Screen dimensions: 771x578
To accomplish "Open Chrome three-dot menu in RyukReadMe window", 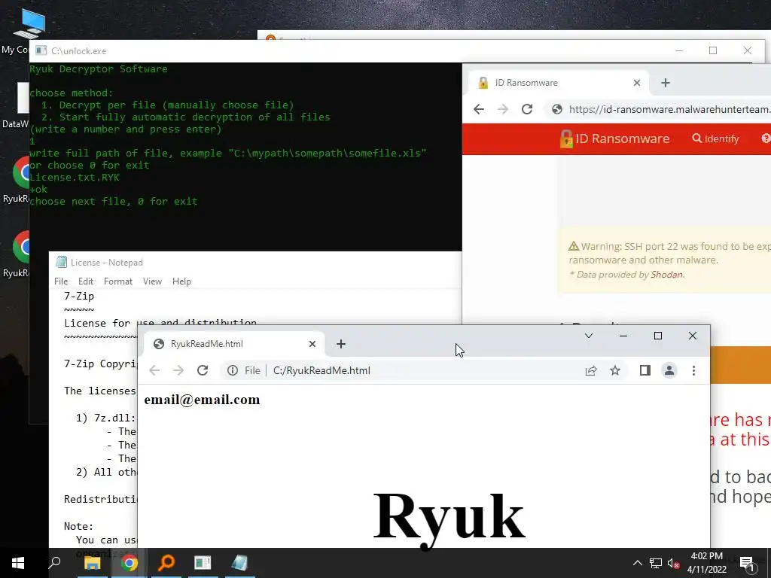I will (x=693, y=370).
